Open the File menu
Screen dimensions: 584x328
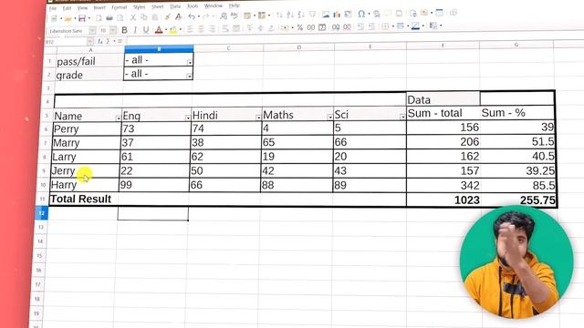pos(53,8)
